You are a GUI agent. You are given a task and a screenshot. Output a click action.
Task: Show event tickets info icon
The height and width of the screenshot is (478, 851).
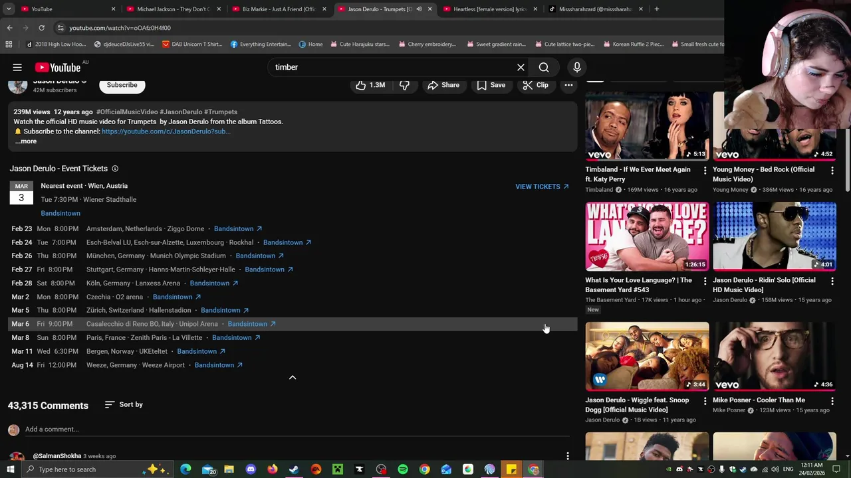click(x=115, y=169)
